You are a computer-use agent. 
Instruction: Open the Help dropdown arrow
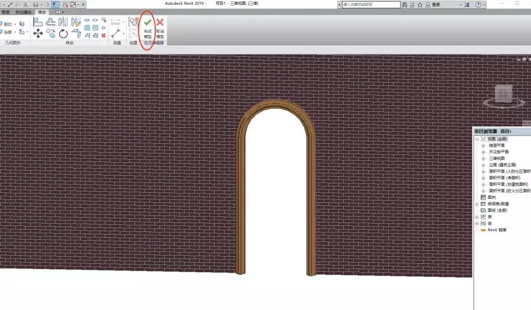(484, 5)
